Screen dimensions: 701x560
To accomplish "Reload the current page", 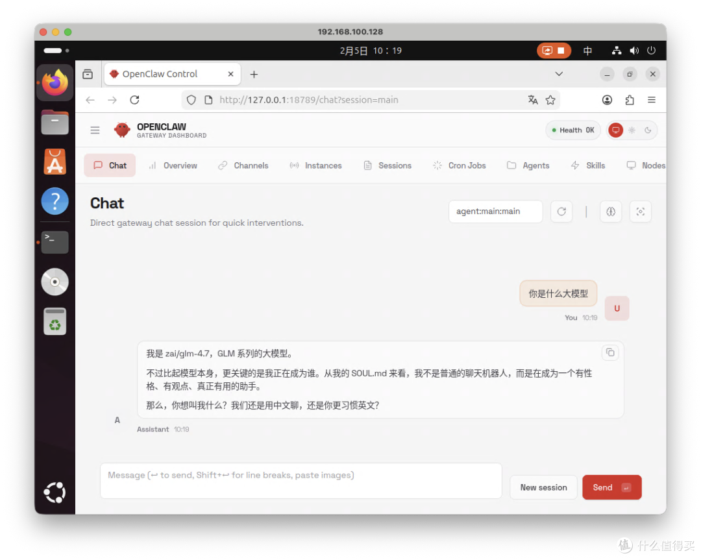I will pos(134,100).
